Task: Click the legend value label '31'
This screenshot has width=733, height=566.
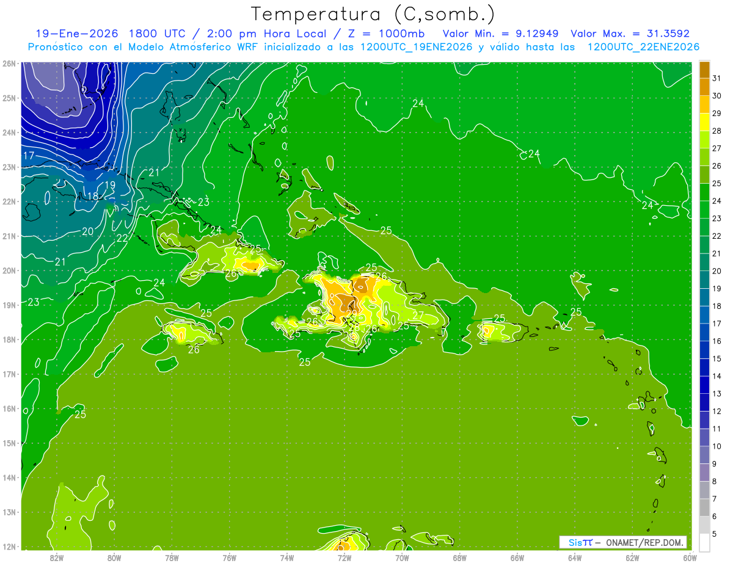Action: [717, 78]
